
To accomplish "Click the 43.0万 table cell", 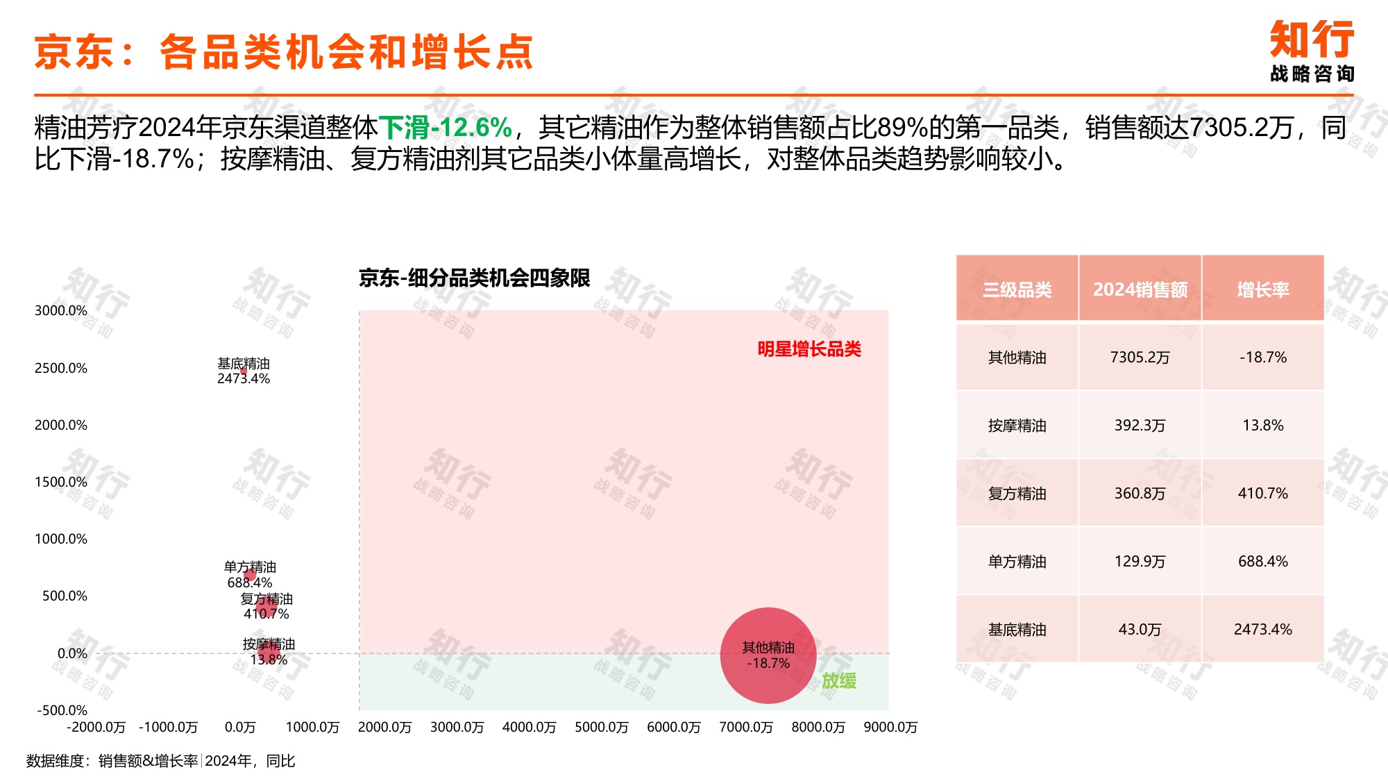I will pyautogui.click(x=1140, y=630).
